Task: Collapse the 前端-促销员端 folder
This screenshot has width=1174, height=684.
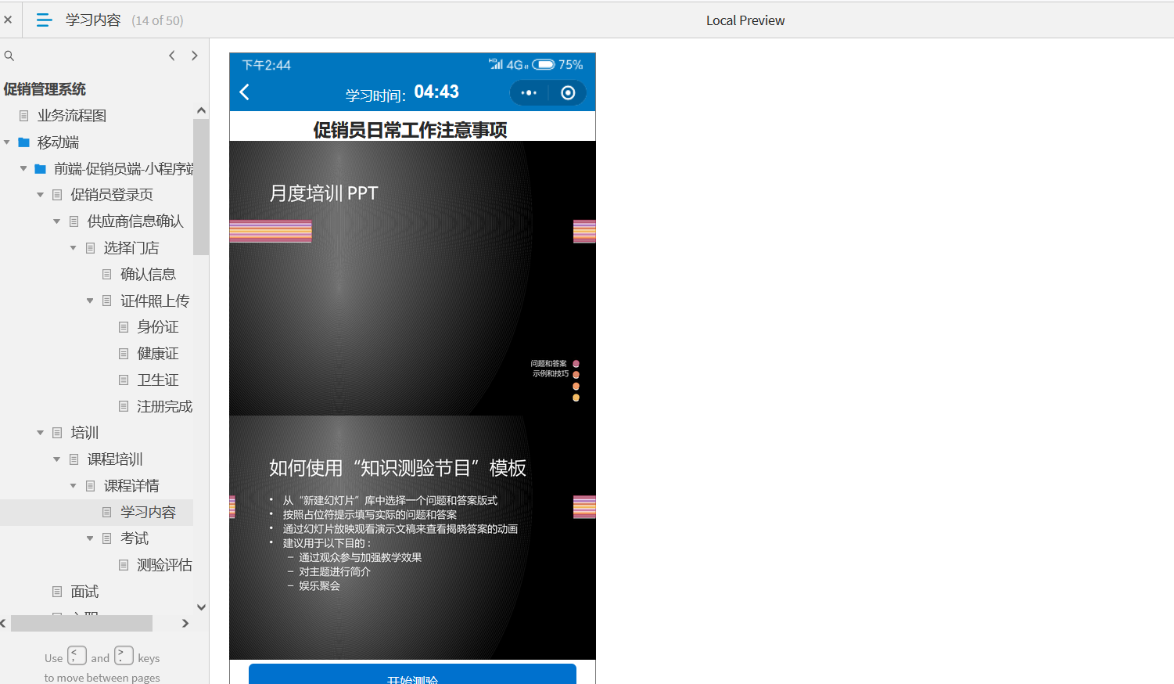Action: pos(23,169)
